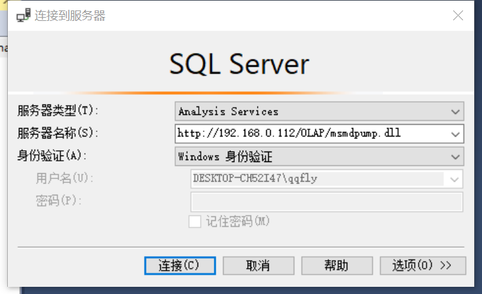Click the 取消 cancel button
482x294 pixels.
coord(258,266)
